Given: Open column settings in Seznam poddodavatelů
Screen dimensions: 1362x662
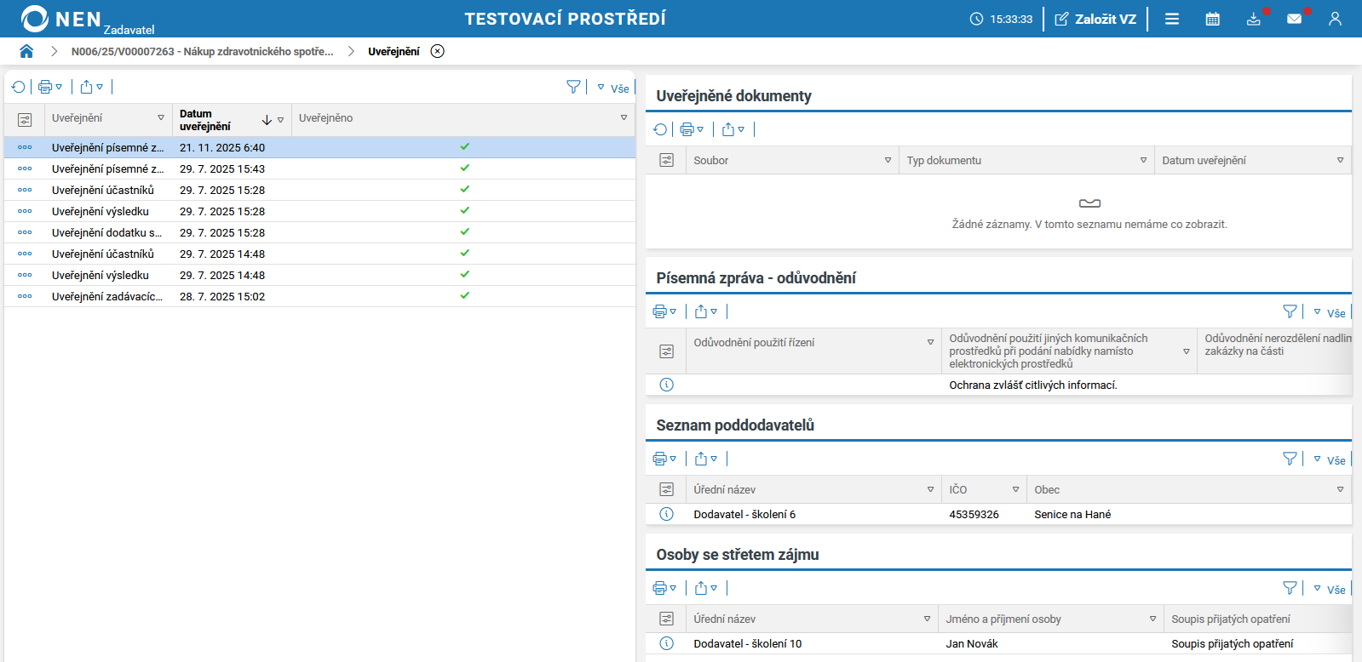Looking at the screenshot, I should point(666,489).
